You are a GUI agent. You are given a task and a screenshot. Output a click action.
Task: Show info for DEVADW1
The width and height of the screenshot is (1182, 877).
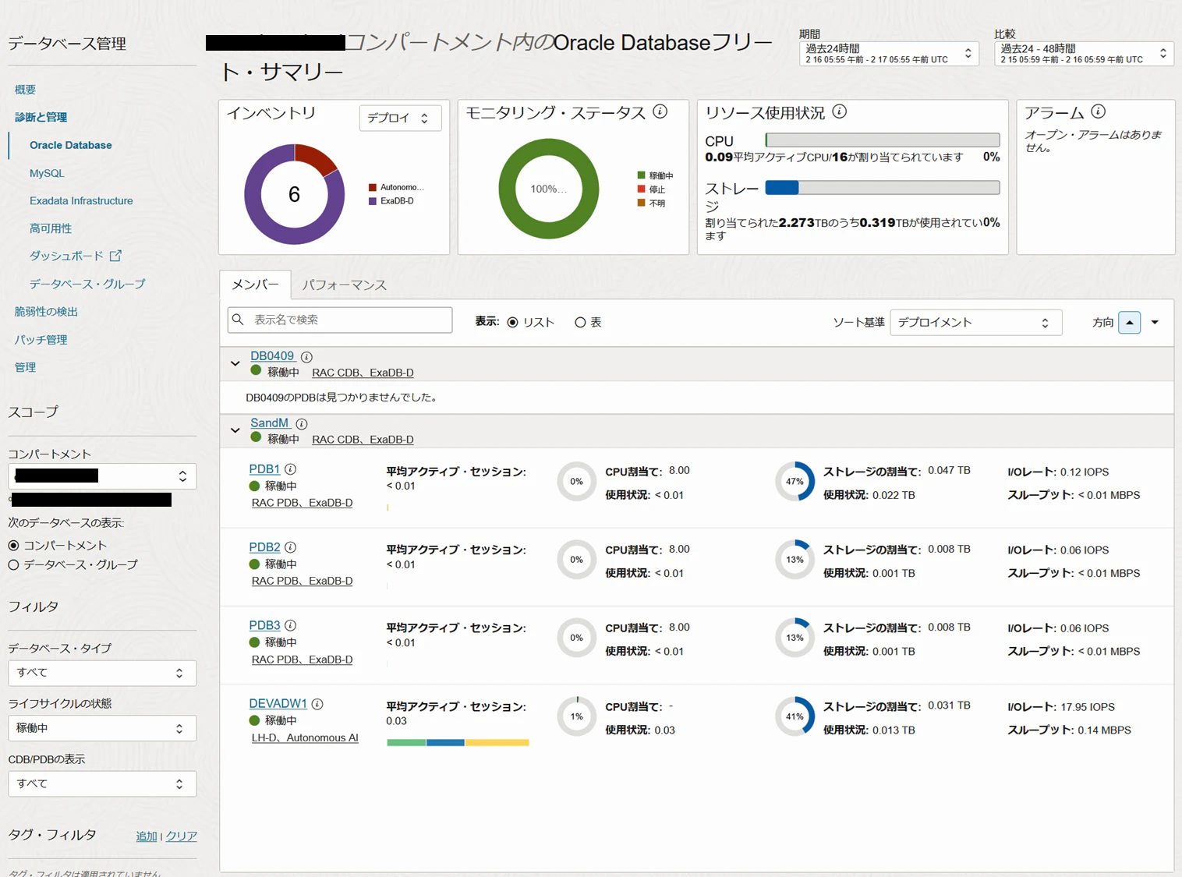click(x=317, y=704)
